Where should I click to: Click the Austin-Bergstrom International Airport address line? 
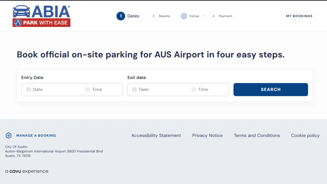click(54, 151)
